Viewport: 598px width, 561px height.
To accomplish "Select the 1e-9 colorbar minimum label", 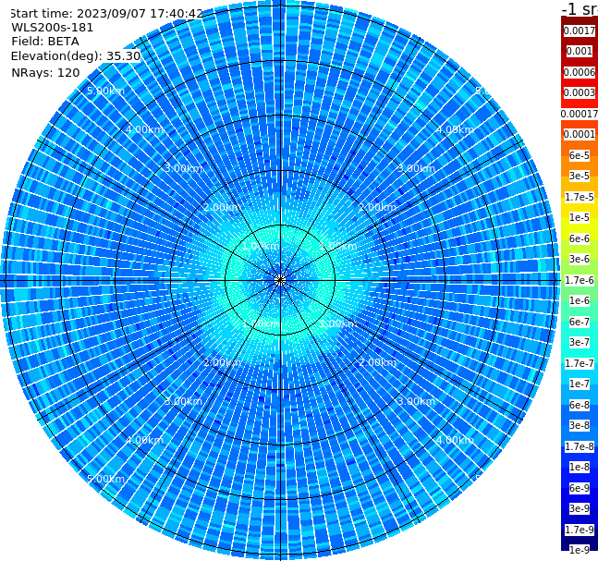I will 580,550.
